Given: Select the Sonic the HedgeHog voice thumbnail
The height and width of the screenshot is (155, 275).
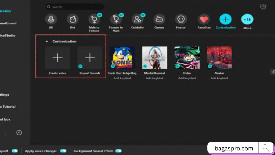Looking at the screenshot, I should coord(122,58).
